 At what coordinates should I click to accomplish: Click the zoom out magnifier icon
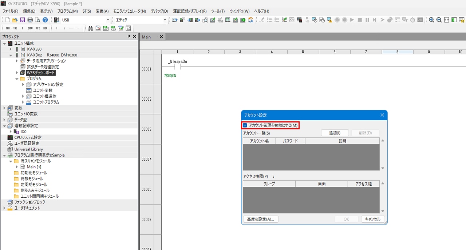(x=439, y=20)
